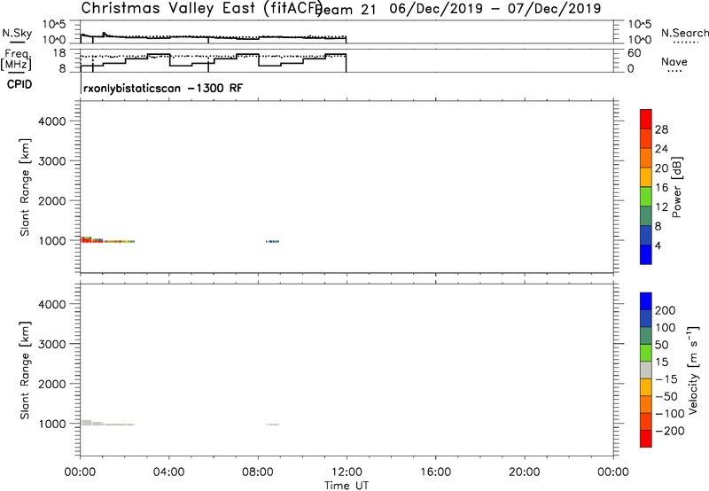Click the date range 06/Dec/2019 – 07/Dec/2019

click(495, 9)
